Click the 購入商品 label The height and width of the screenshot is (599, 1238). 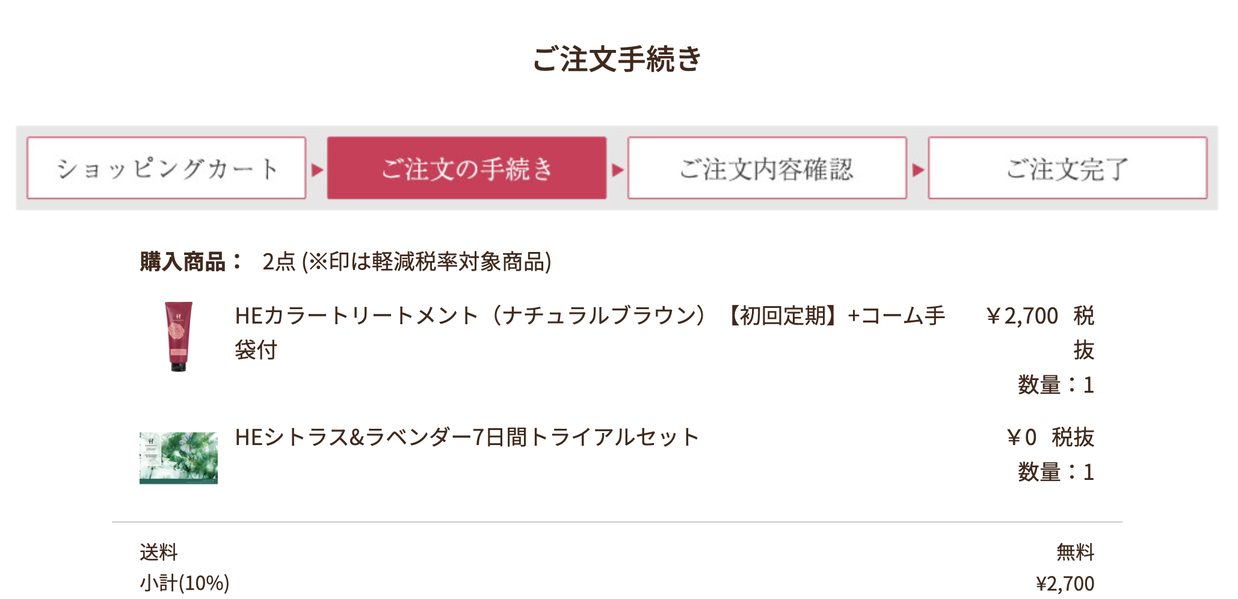coord(188,260)
